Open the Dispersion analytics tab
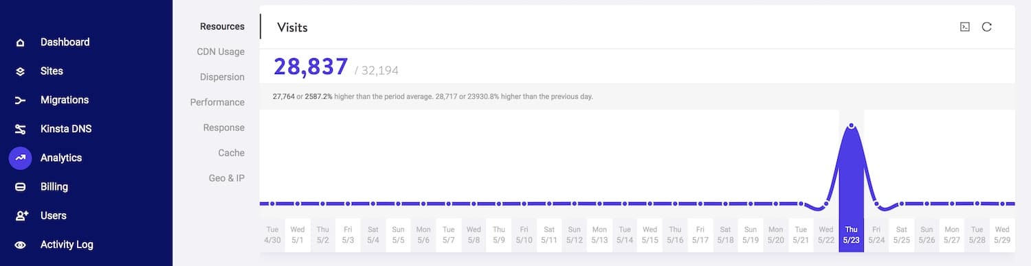Viewport: 1031px width, 266px height. click(x=222, y=77)
